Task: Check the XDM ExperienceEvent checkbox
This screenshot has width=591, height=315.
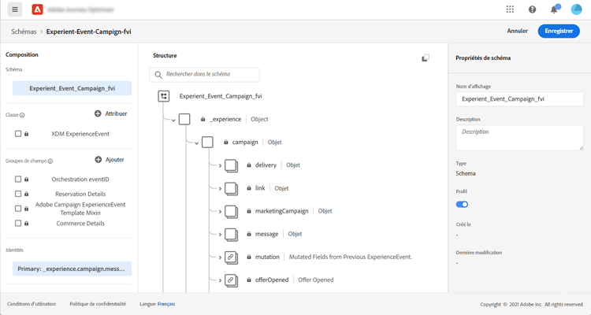Action: (x=18, y=134)
